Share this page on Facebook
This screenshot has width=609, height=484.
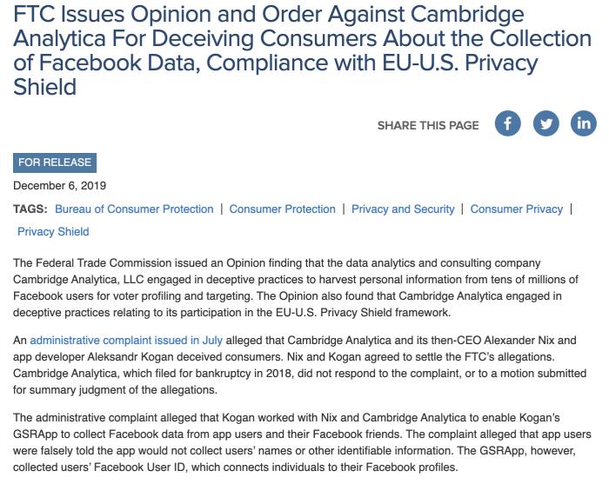point(507,123)
